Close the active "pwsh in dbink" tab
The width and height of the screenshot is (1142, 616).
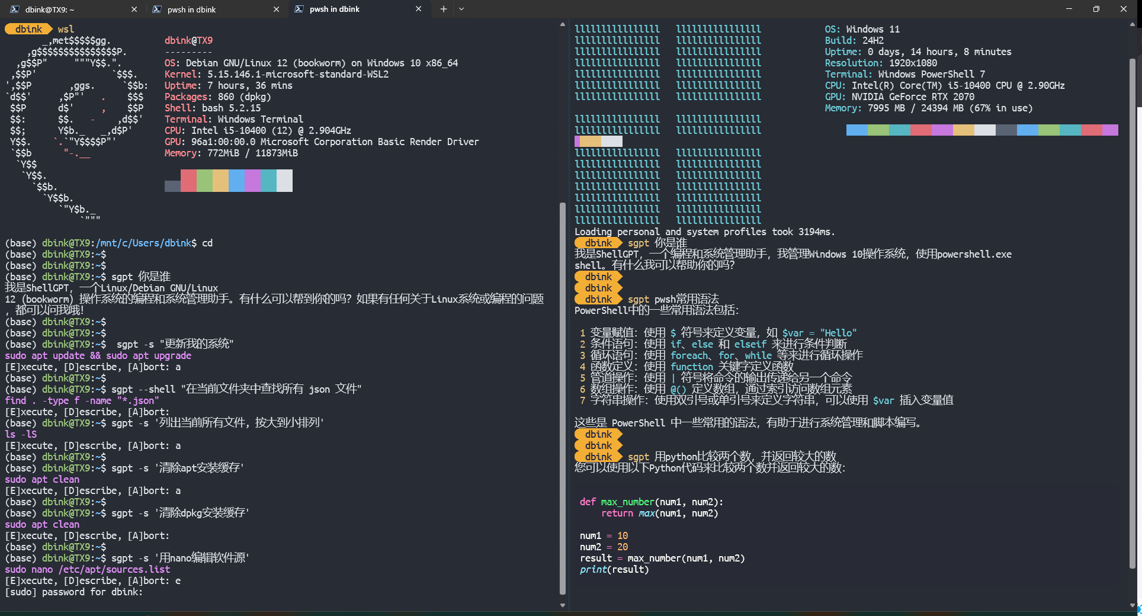(x=418, y=9)
